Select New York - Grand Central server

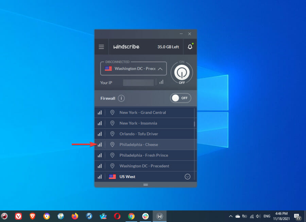click(142, 113)
